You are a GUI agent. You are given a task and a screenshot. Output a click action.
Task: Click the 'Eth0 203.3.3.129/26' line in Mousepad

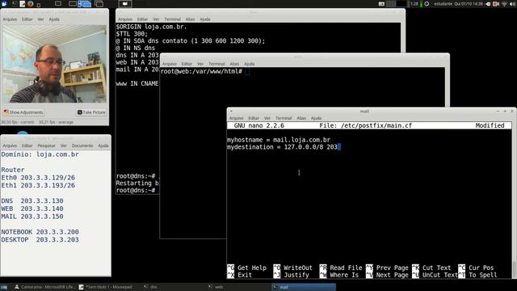point(38,178)
